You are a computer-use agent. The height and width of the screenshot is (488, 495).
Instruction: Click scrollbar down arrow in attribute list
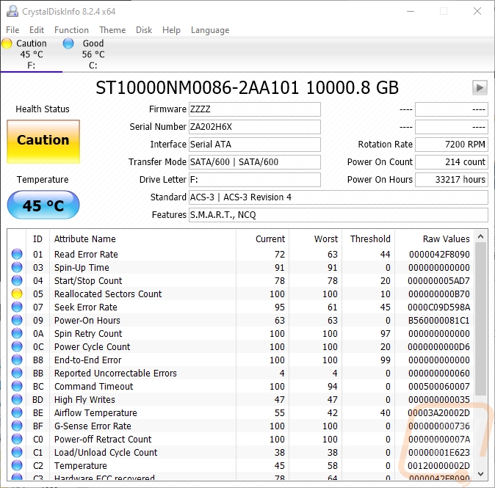click(x=481, y=474)
